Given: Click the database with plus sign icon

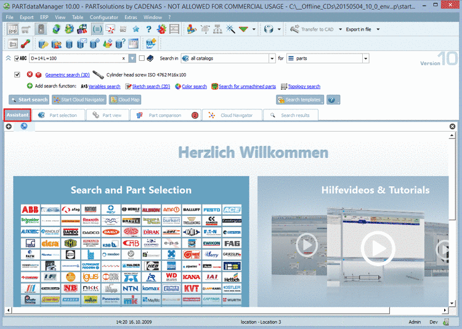Looking at the screenshot, I should point(95,44).
